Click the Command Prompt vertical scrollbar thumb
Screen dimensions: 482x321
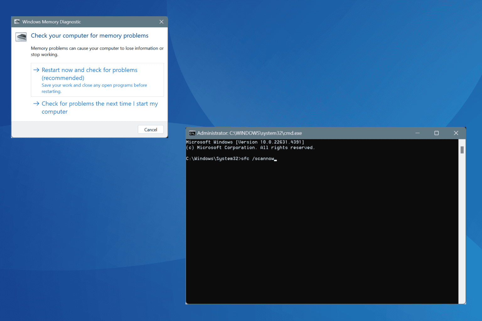click(462, 150)
